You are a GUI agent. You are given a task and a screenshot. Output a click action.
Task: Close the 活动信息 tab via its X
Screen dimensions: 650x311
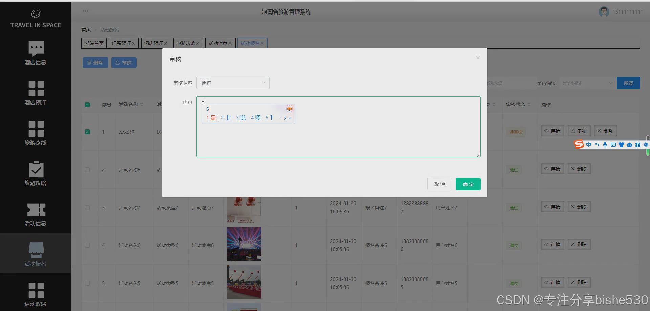click(x=230, y=43)
